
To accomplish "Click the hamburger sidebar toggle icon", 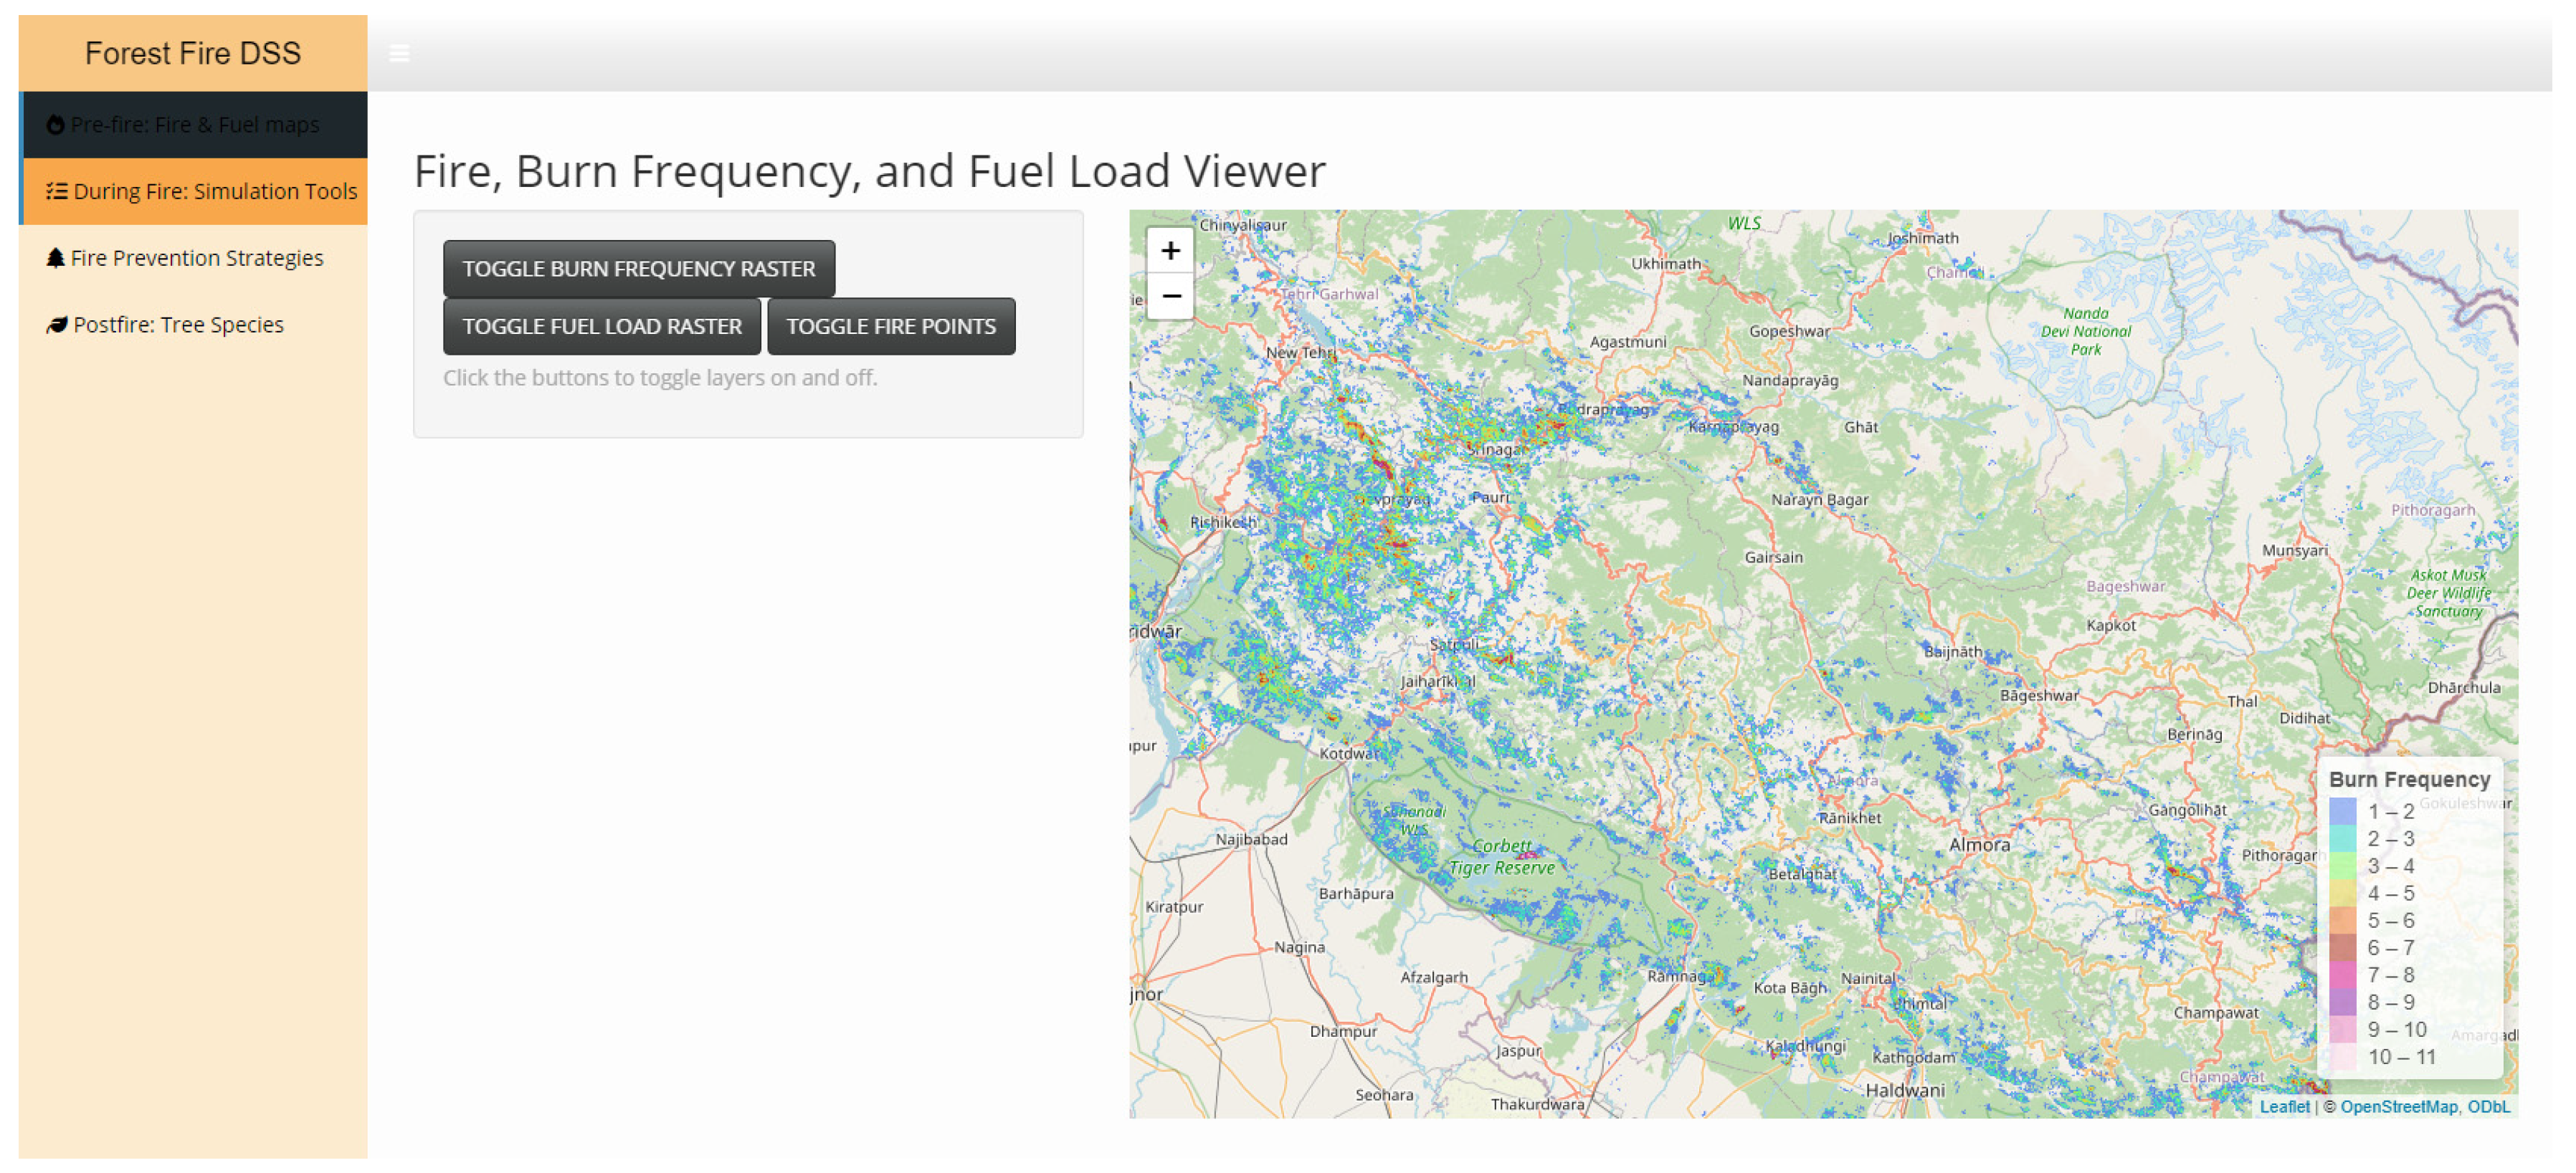I will tap(399, 53).
